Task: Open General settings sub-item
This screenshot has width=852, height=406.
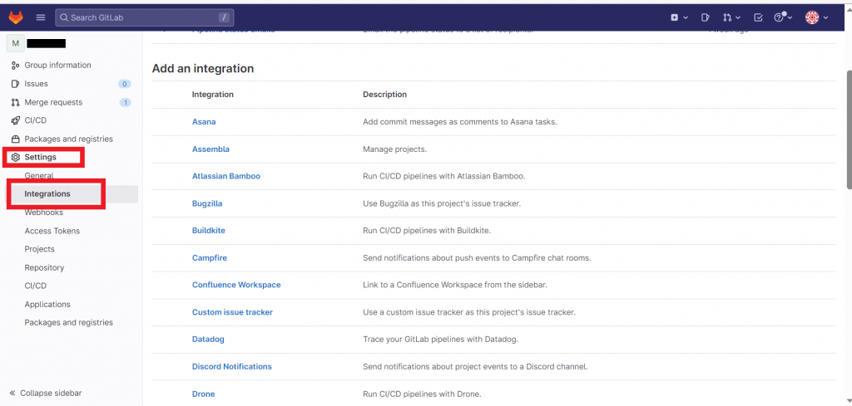Action: coord(38,176)
